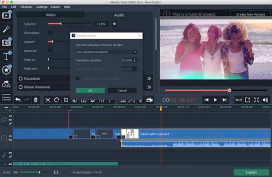Open the 16:9 aspect ratio dropdown
This screenshot has width=272, height=177.
[238, 100]
